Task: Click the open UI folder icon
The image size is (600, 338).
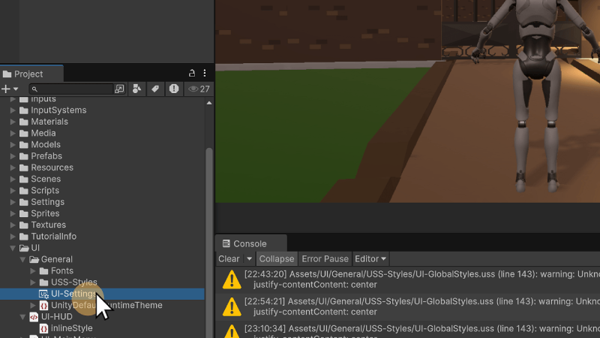Action: click(24, 248)
